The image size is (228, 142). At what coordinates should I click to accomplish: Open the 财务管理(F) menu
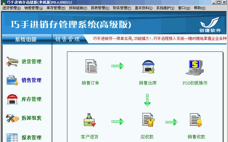click(x=122, y=8)
